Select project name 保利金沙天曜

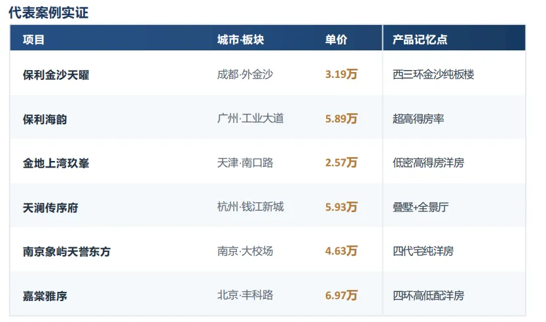click(x=56, y=75)
